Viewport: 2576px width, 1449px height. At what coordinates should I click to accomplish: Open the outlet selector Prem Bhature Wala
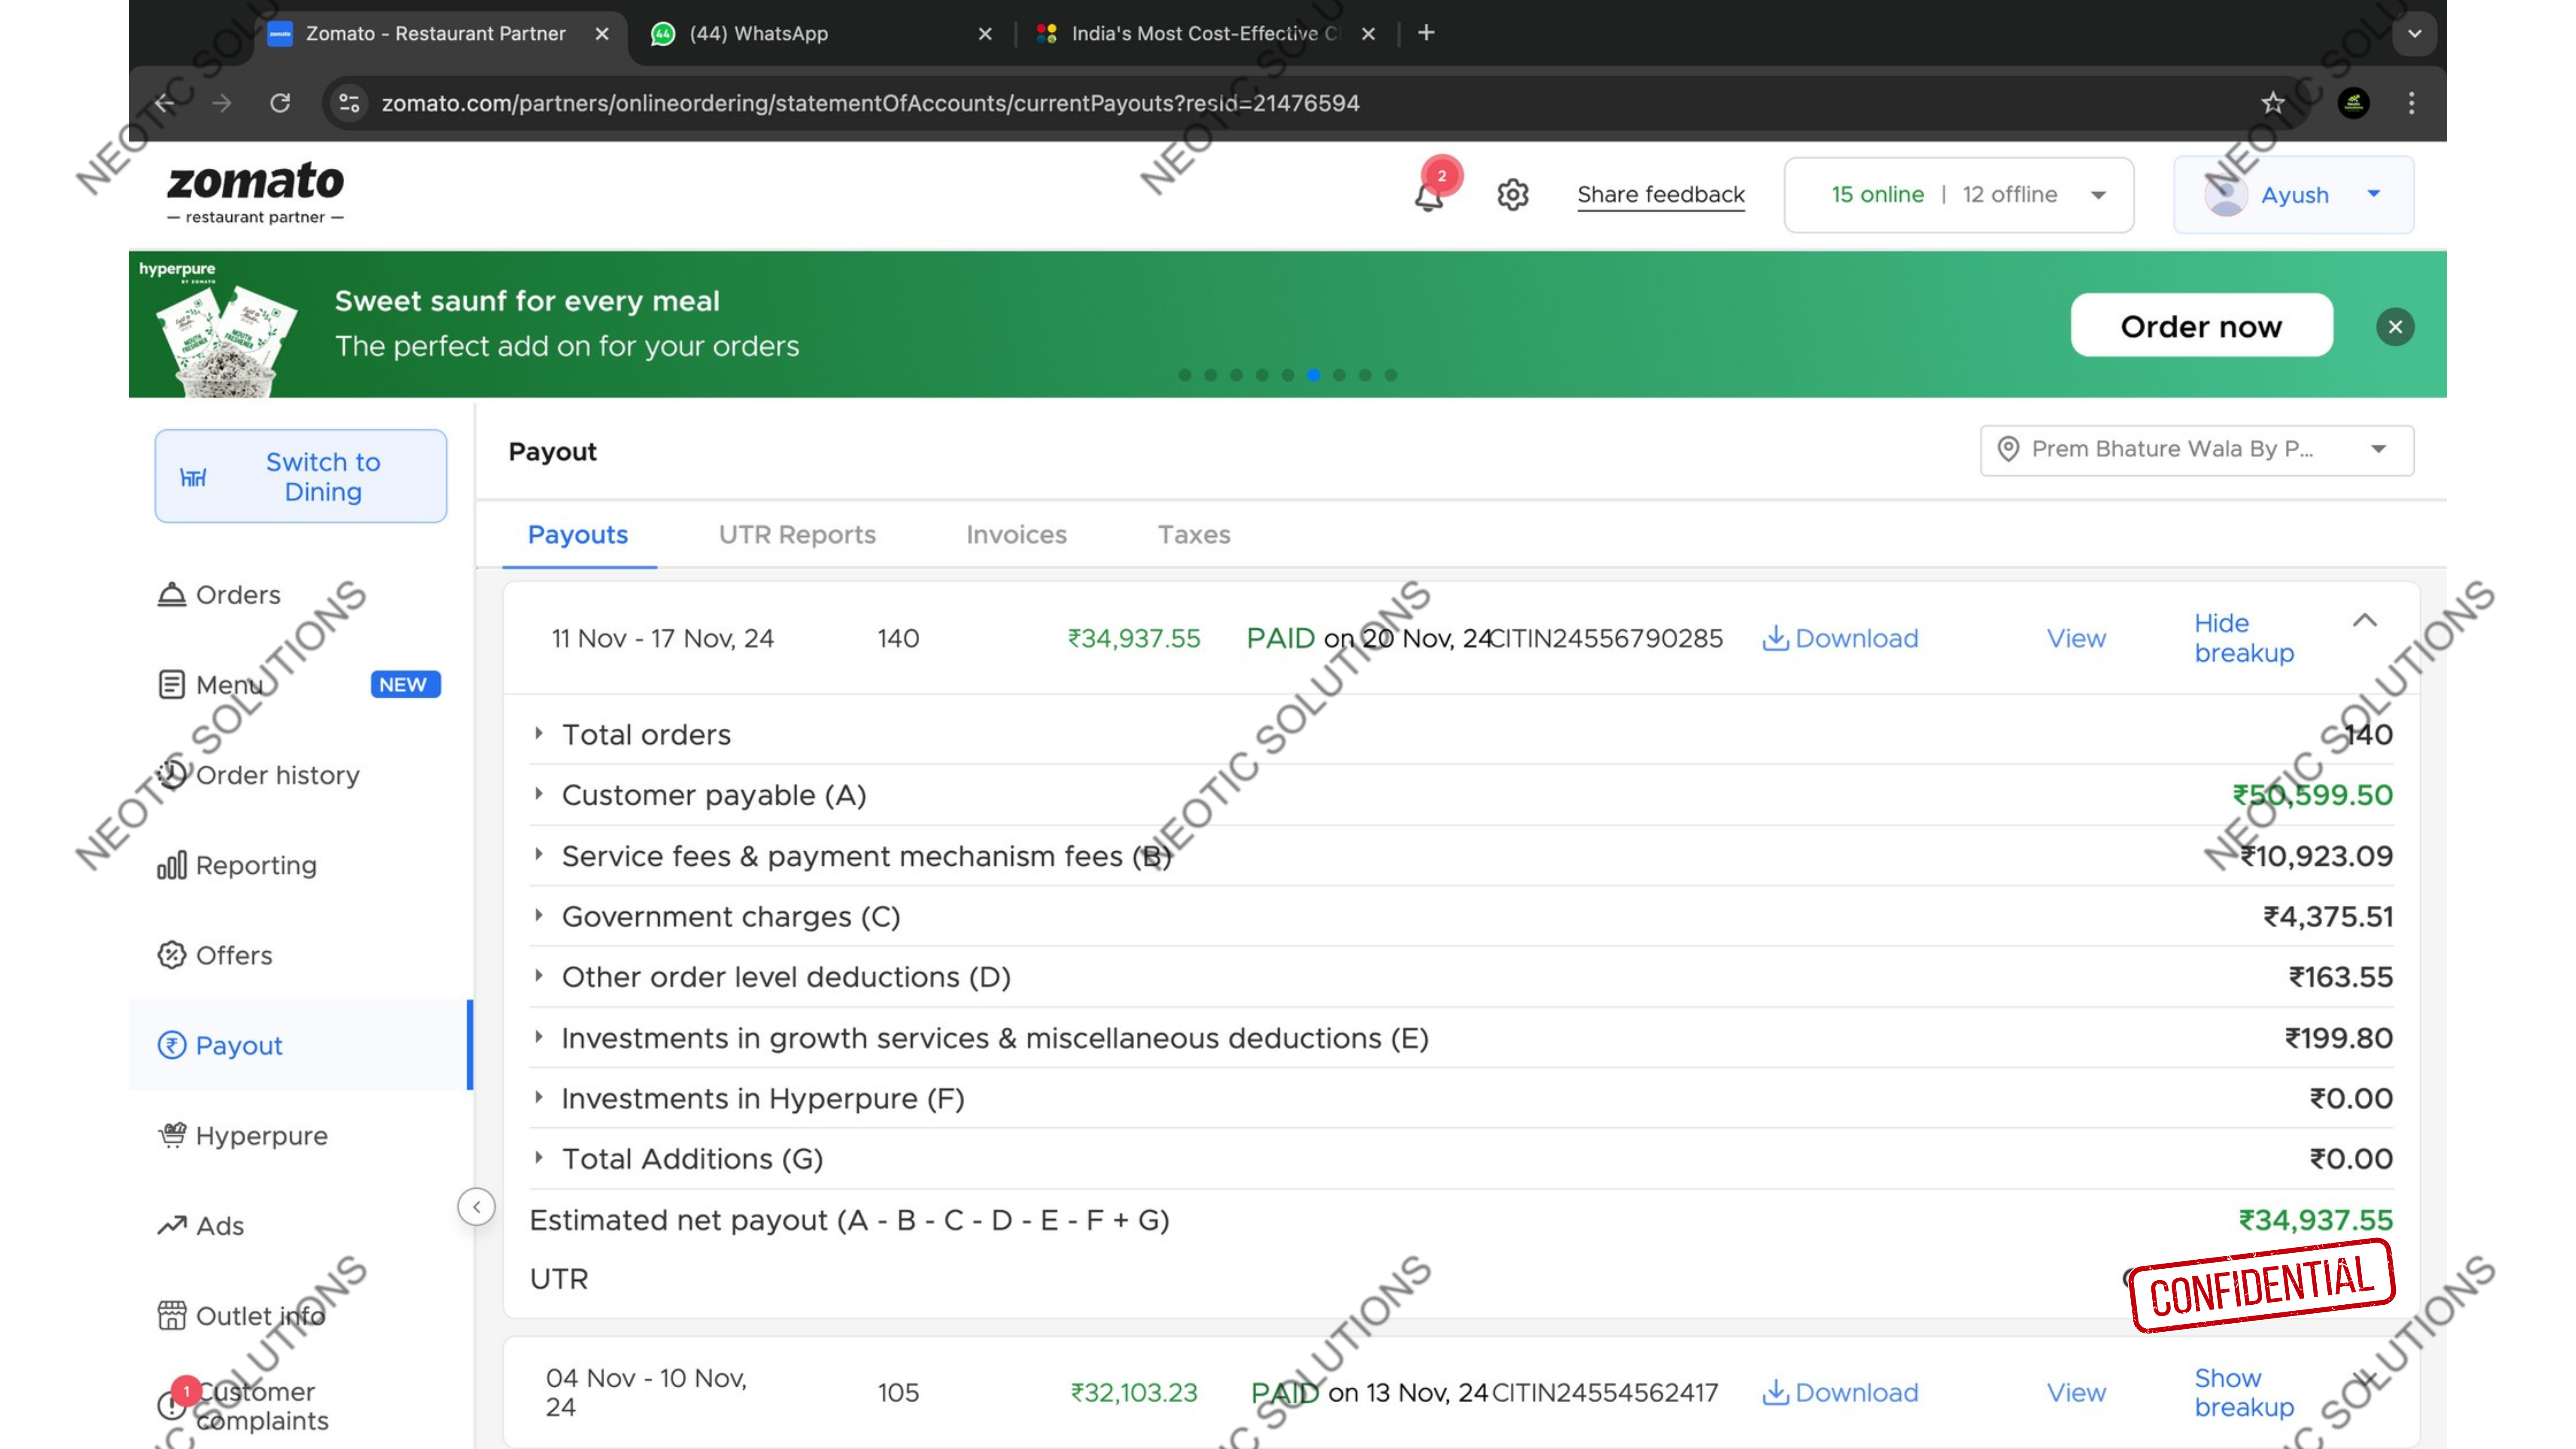(2197, 450)
